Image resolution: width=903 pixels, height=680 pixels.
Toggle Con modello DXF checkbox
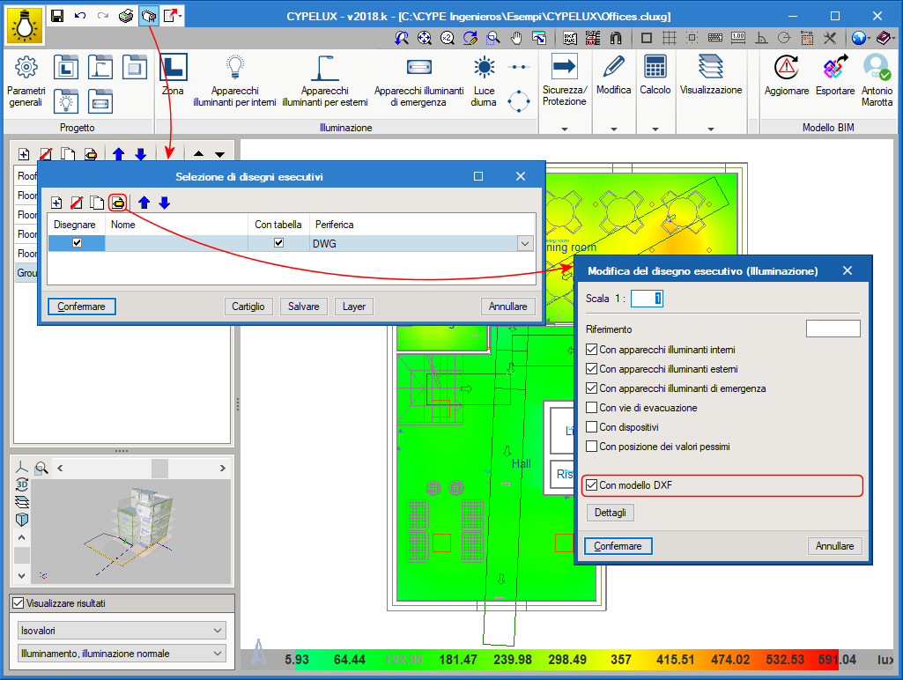click(x=591, y=485)
